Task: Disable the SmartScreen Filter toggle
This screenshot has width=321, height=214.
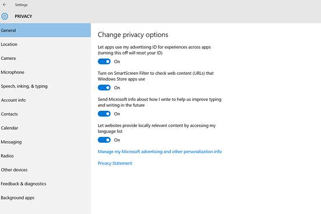Action: tap(104, 88)
